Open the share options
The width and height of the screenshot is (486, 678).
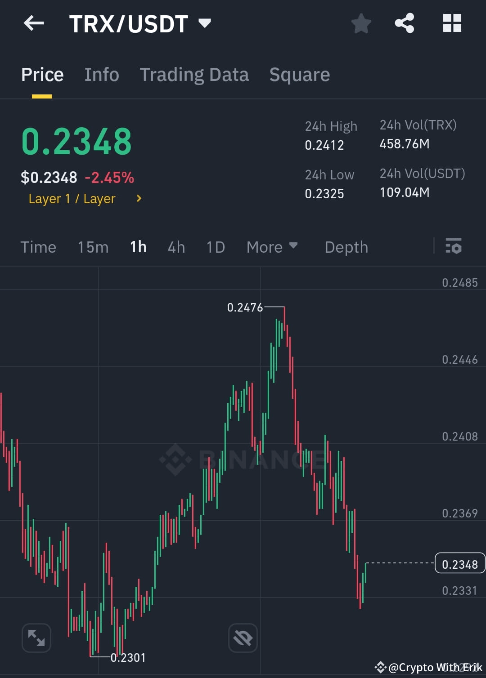click(x=404, y=23)
